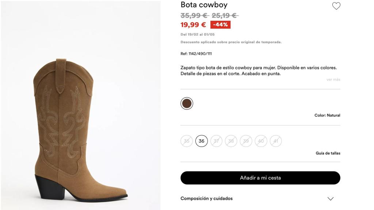
Task: Click the 19,99 € sale price
Action: (192, 24)
